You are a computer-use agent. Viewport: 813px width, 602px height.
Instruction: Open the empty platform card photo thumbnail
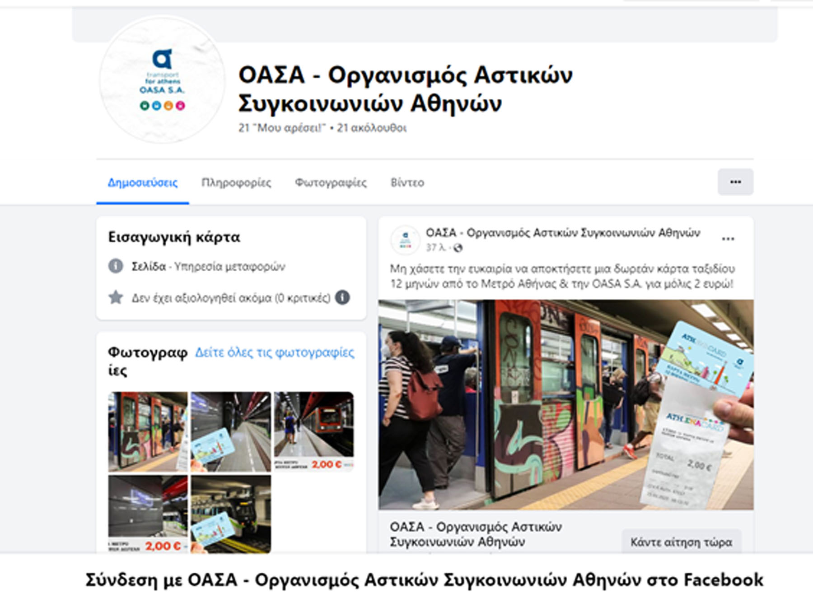(231, 431)
